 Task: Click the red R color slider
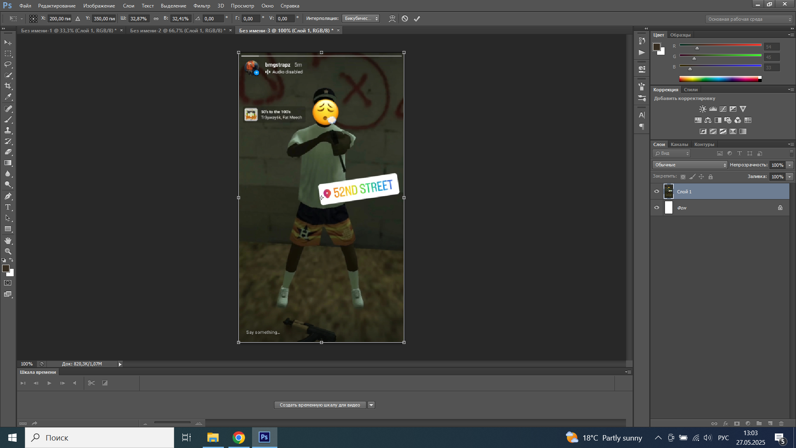(720, 45)
